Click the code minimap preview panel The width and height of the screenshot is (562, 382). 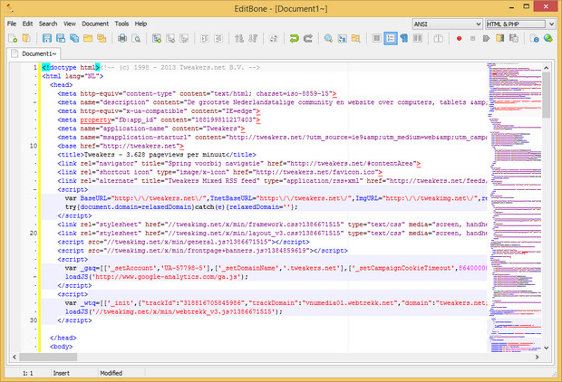click(514, 207)
